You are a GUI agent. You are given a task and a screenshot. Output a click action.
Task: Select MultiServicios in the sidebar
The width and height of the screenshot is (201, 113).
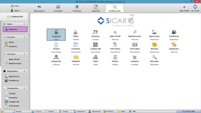[13, 63]
